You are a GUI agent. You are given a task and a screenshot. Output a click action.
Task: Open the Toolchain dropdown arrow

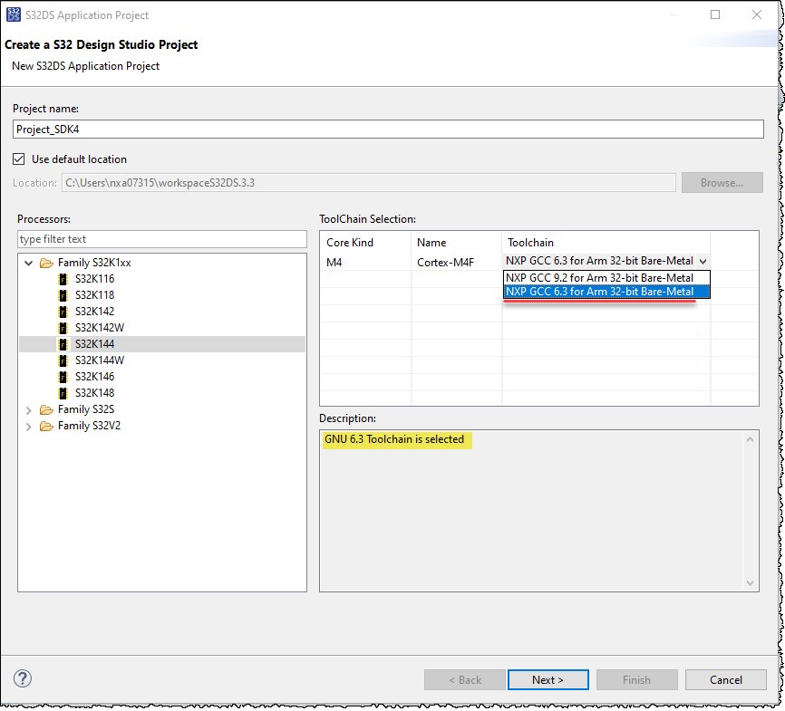[x=703, y=261]
